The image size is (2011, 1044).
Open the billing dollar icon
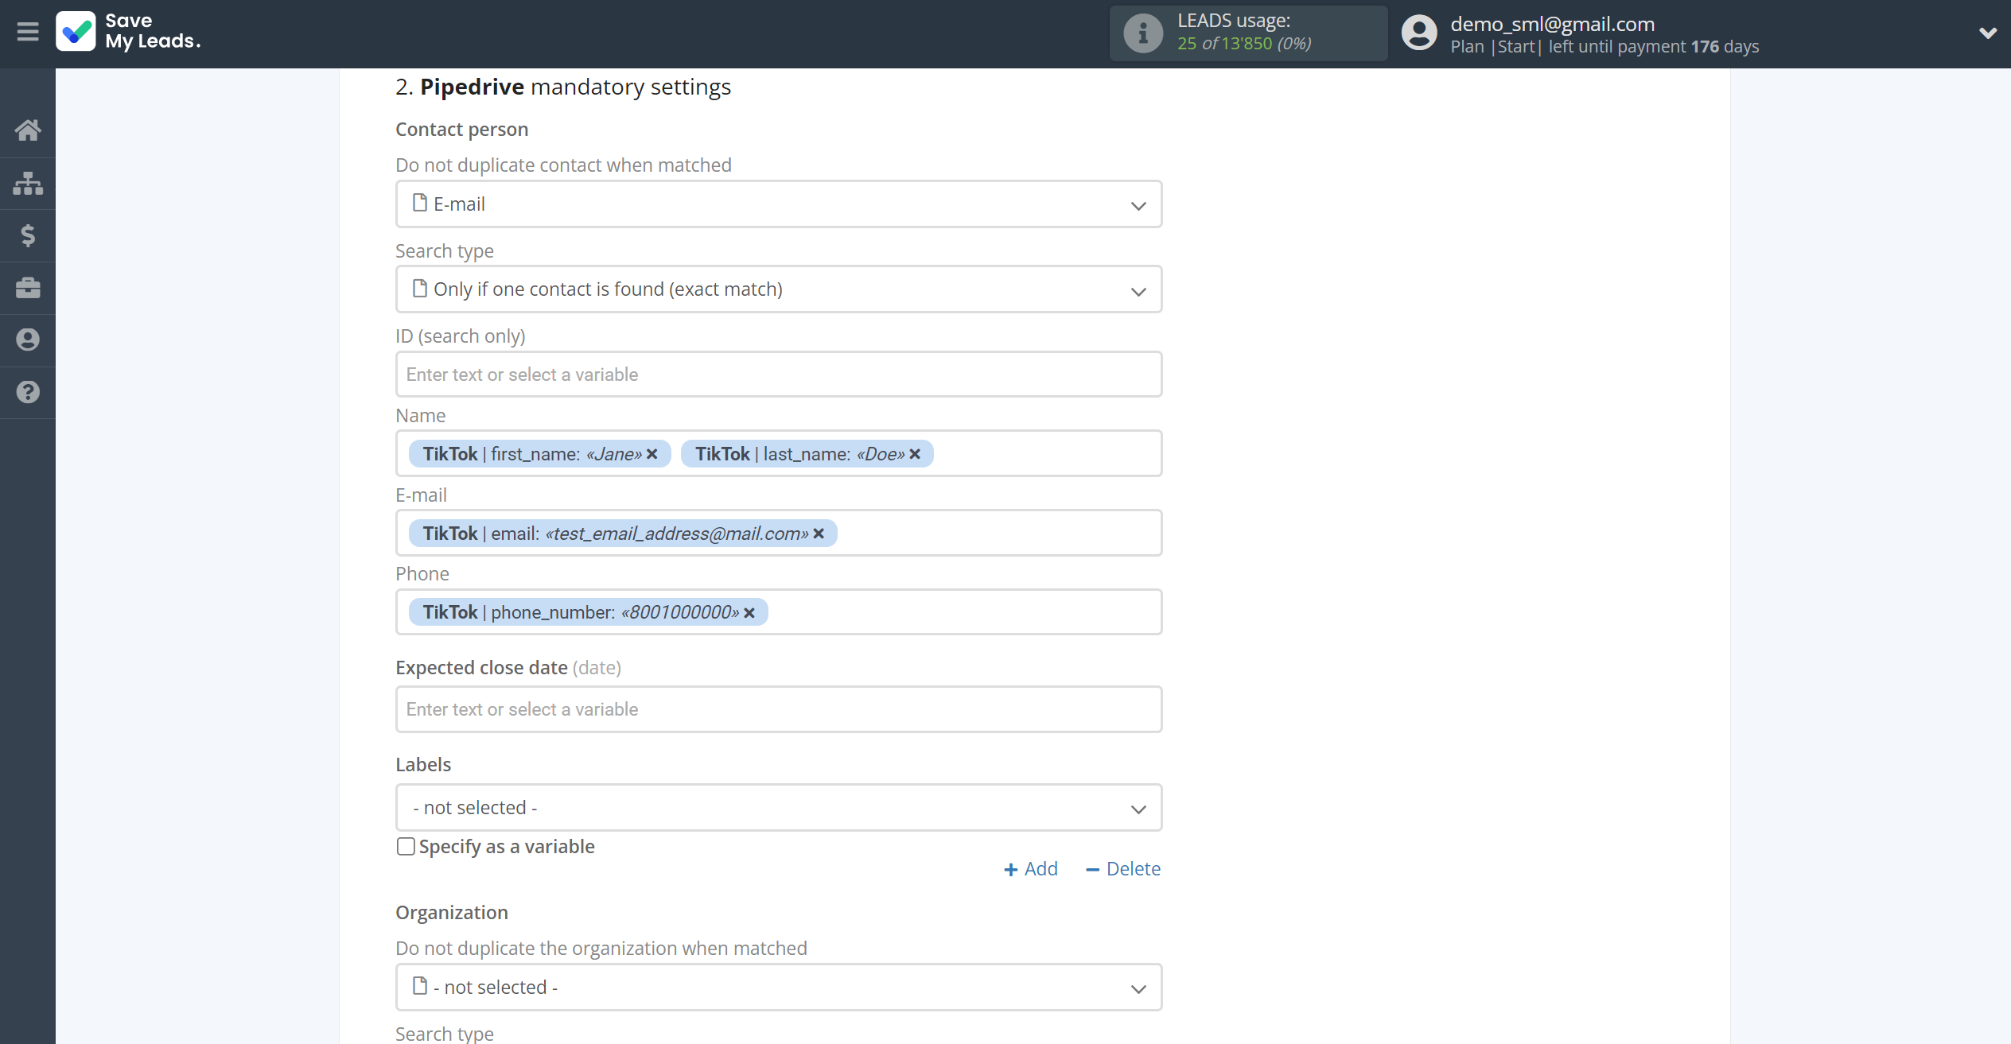tap(28, 235)
